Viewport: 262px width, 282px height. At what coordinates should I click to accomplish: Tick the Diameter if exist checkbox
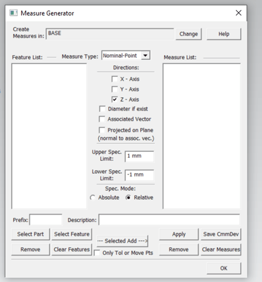[x=102, y=109]
